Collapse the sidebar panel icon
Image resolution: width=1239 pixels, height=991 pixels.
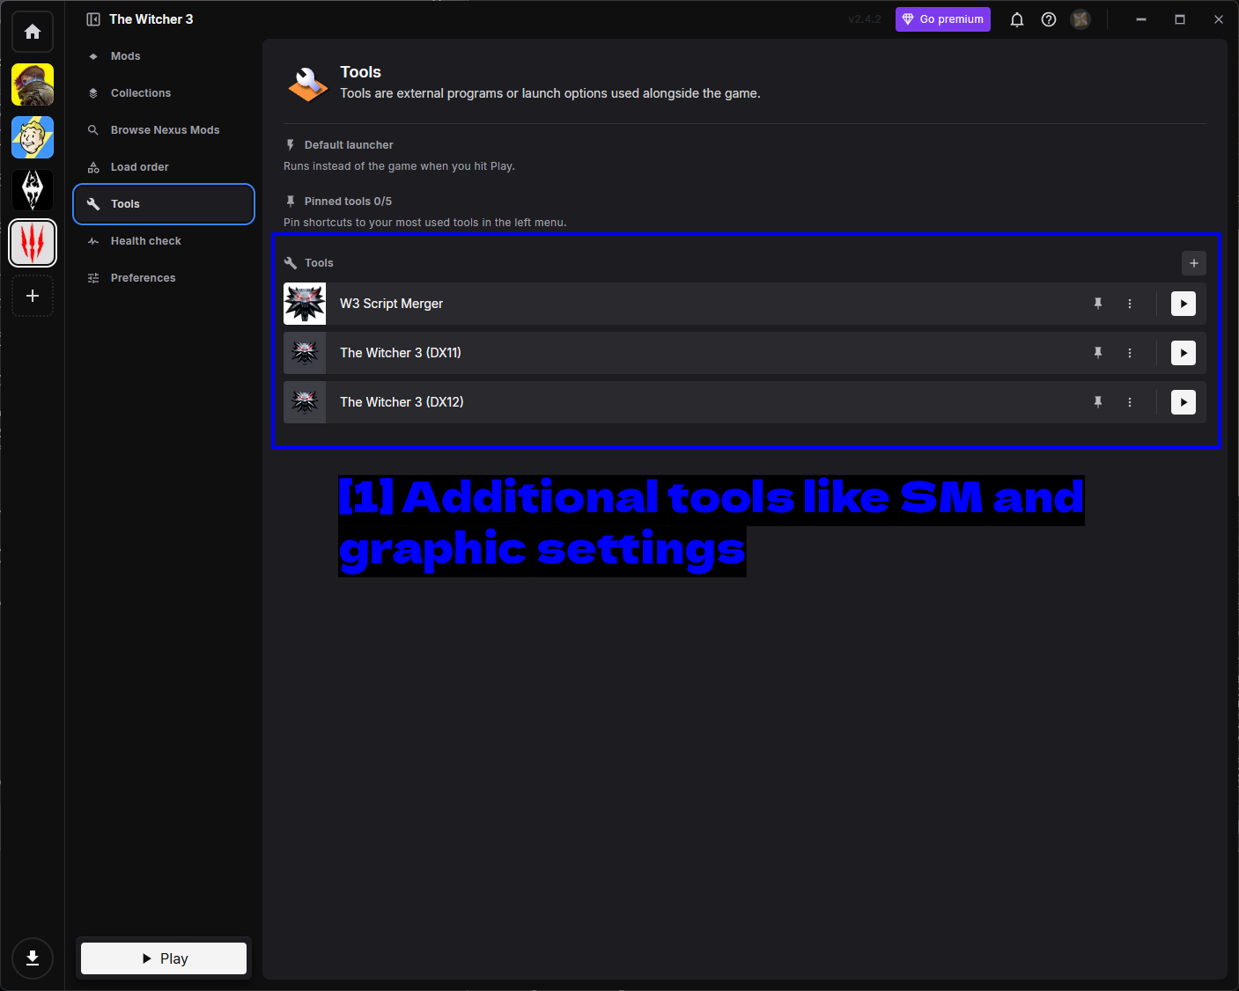pyautogui.click(x=93, y=19)
